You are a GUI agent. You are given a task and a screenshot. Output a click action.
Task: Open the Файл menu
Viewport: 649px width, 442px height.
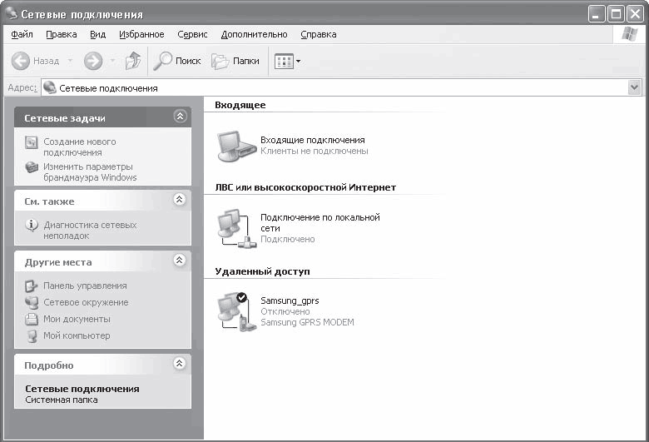tap(22, 34)
